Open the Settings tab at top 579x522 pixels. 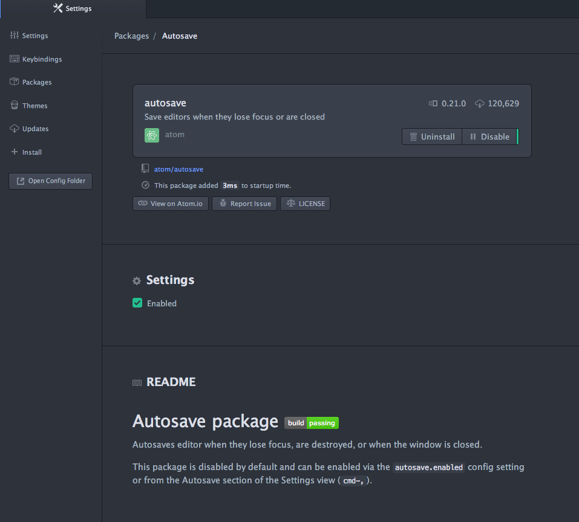73,8
